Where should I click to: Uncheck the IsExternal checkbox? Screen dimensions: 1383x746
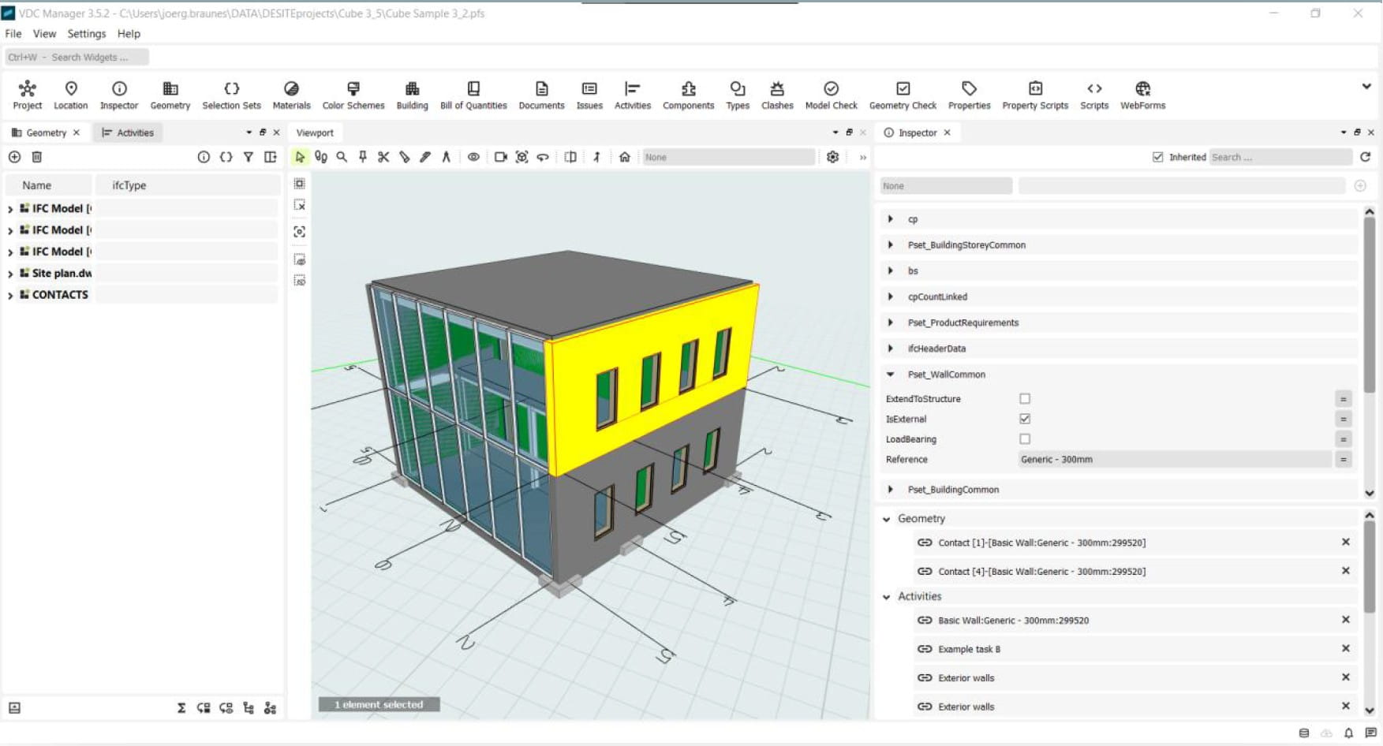1025,419
